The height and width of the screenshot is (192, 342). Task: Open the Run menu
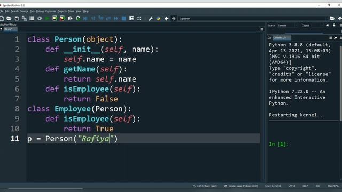pyautogui.click(x=32, y=11)
